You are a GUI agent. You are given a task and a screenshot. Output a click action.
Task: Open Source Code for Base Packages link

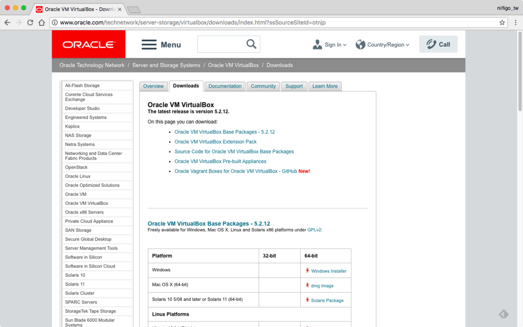point(234,151)
